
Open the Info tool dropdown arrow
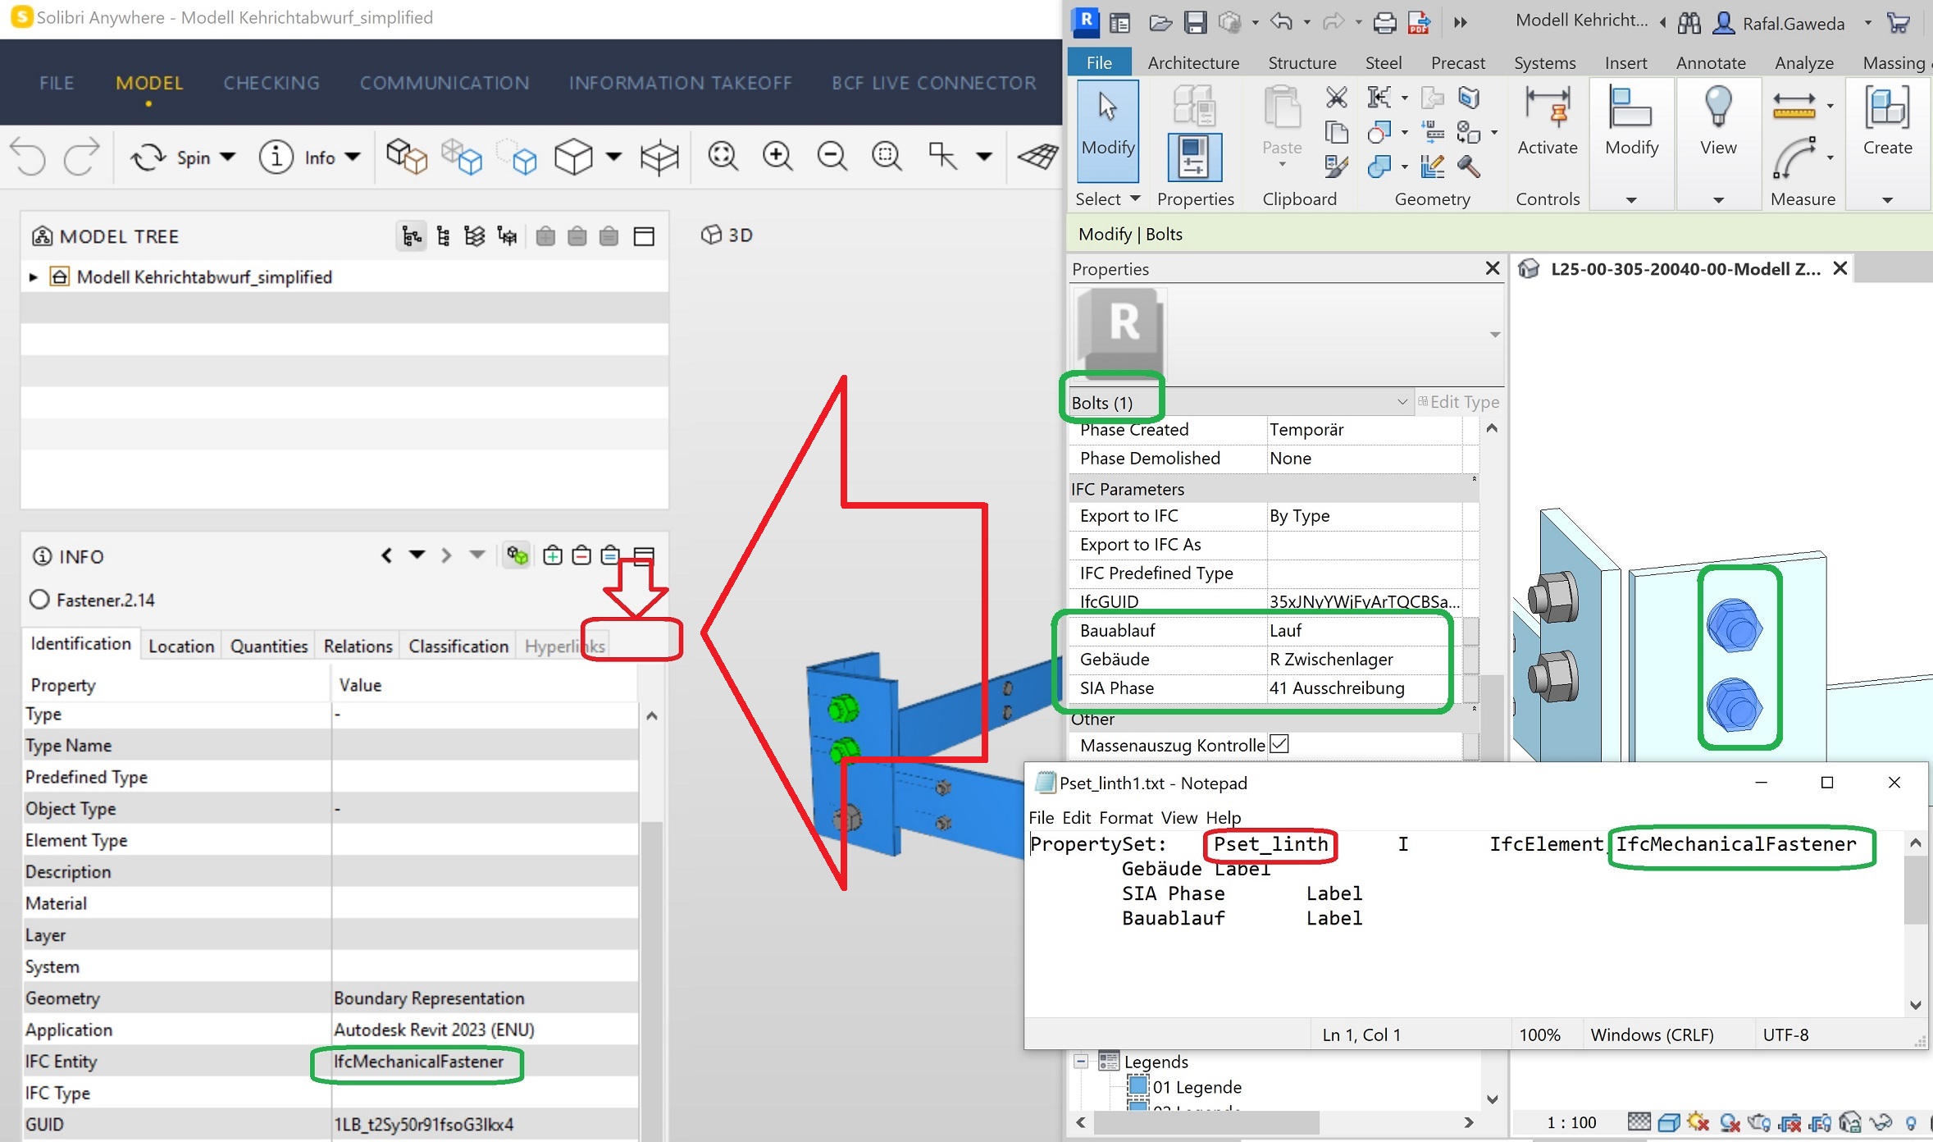353,157
